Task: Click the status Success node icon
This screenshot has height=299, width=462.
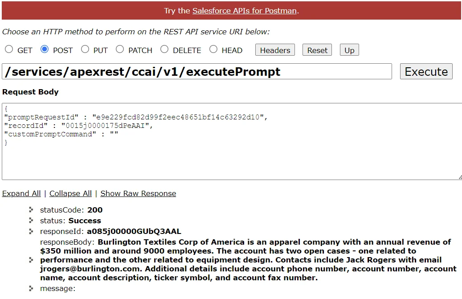Action: [x=31, y=220]
